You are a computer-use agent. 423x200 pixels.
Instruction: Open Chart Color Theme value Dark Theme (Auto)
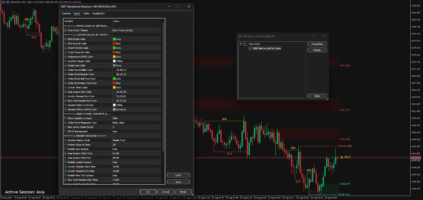(x=137, y=30)
